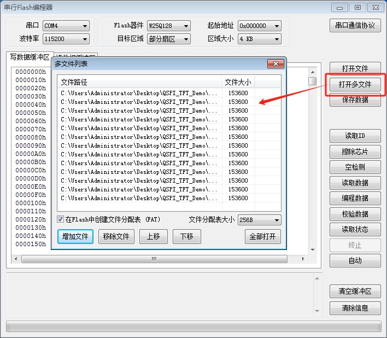Click address row 00000A0h
Viewport: 387px width, 338px height.
[31, 154]
